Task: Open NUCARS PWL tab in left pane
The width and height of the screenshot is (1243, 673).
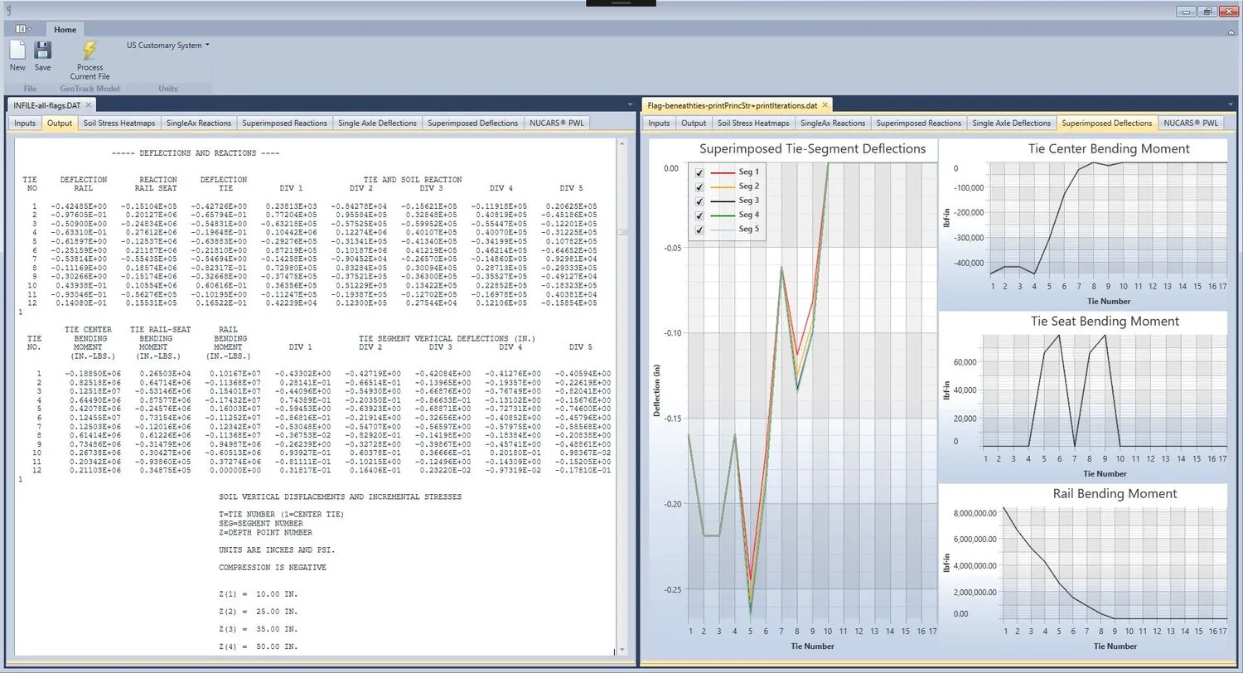Action: pyautogui.click(x=558, y=123)
